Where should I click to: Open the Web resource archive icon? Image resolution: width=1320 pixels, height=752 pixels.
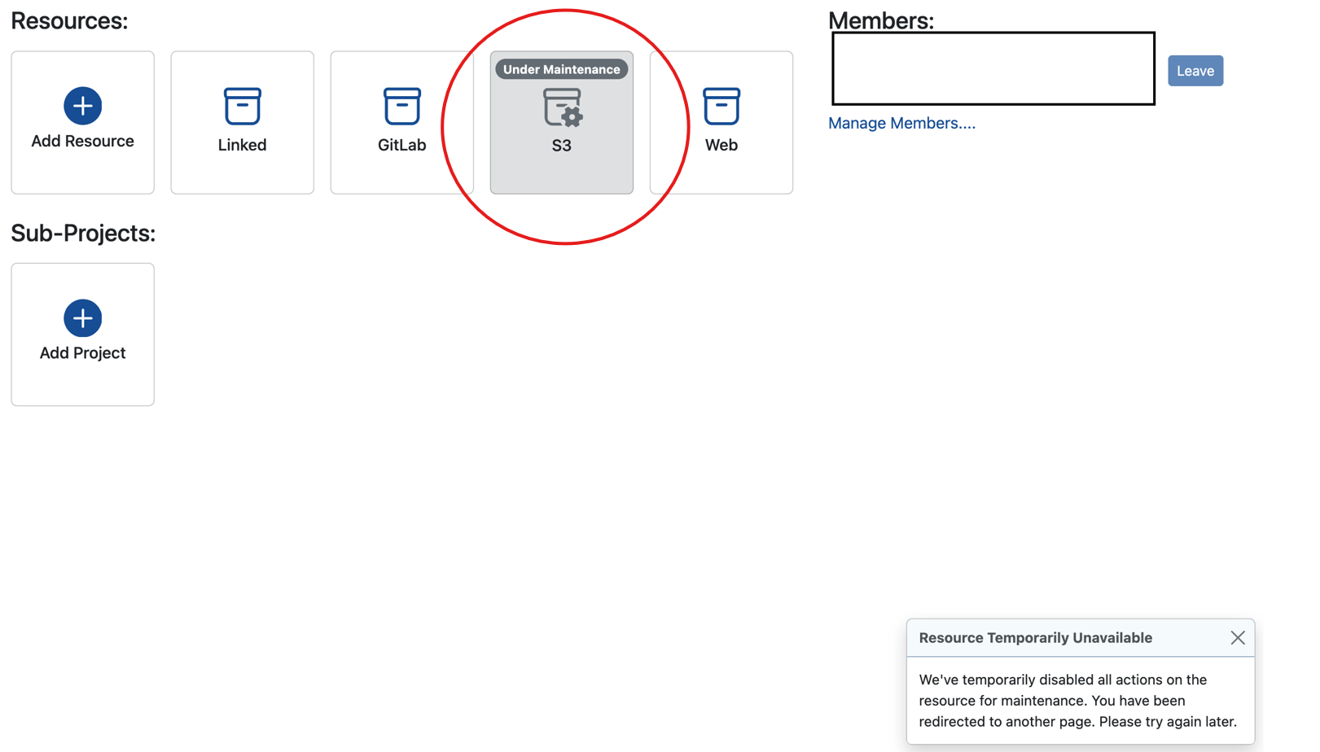(x=721, y=107)
